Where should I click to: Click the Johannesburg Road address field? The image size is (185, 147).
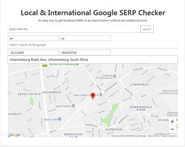point(93,60)
